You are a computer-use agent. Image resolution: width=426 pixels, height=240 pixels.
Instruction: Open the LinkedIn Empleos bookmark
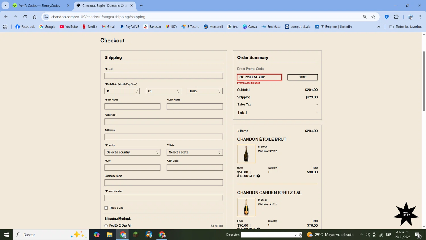333,27
